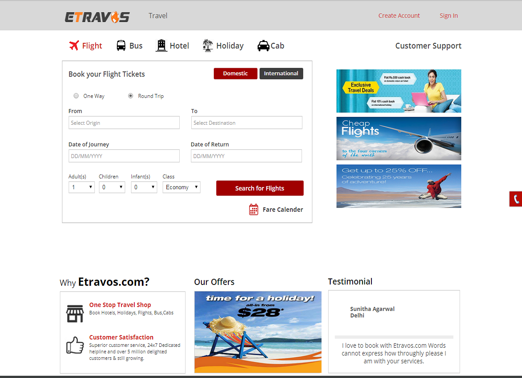Expand the Class dropdown showing Economy
This screenshot has height=378, width=522.
181,187
